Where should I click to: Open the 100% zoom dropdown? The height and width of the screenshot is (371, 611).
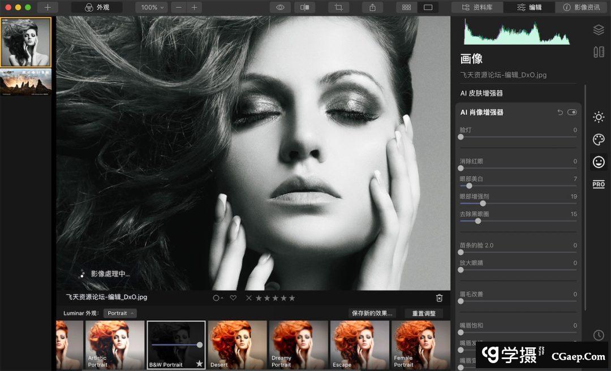pos(152,7)
